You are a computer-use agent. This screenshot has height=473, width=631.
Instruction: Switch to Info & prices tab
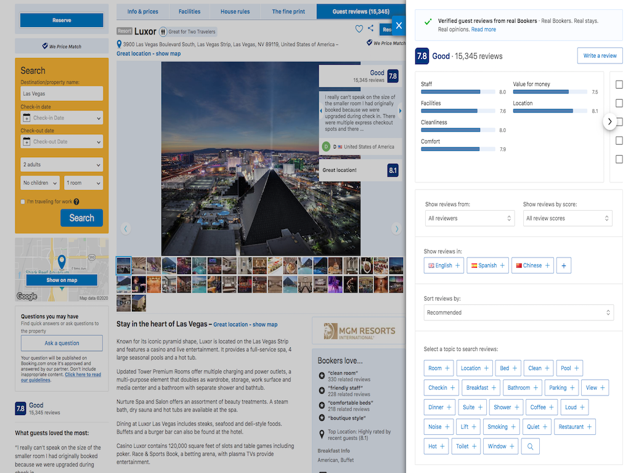pyautogui.click(x=142, y=12)
